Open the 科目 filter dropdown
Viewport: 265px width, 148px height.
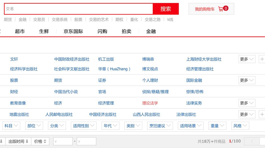point(11,126)
